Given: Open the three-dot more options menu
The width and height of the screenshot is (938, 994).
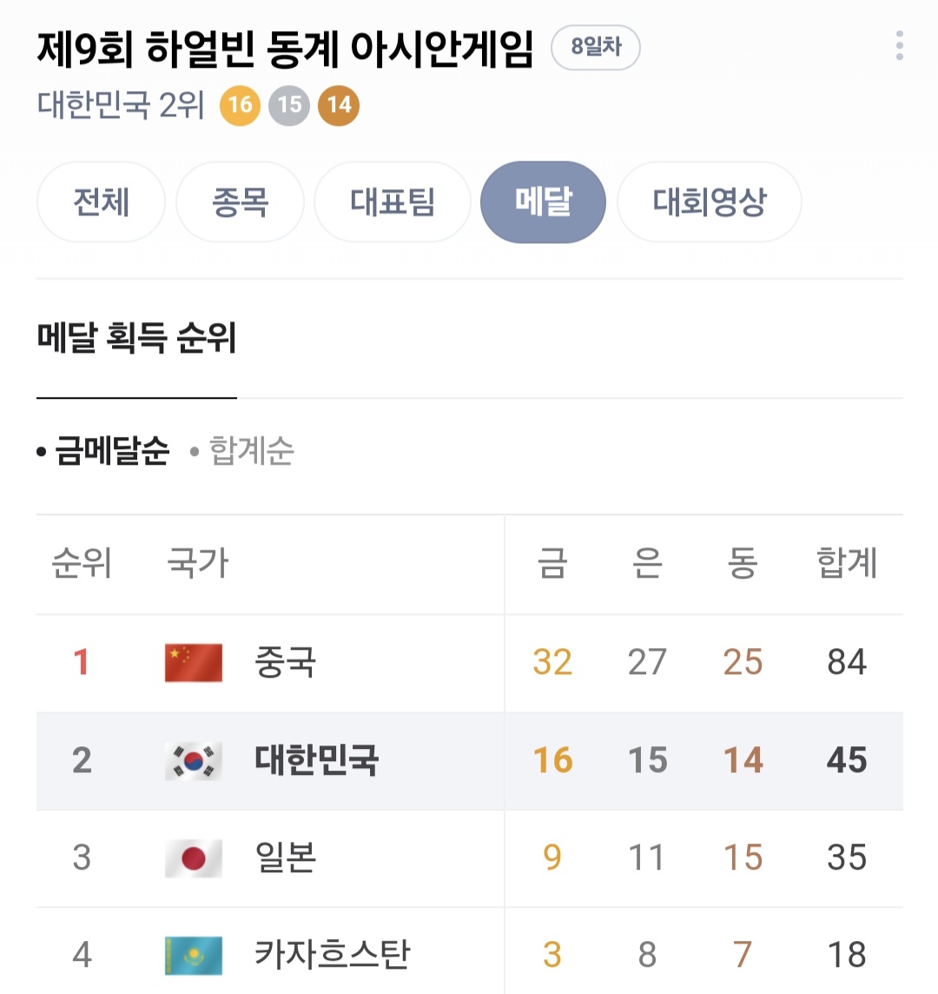Looking at the screenshot, I should [x=899, y=46].
